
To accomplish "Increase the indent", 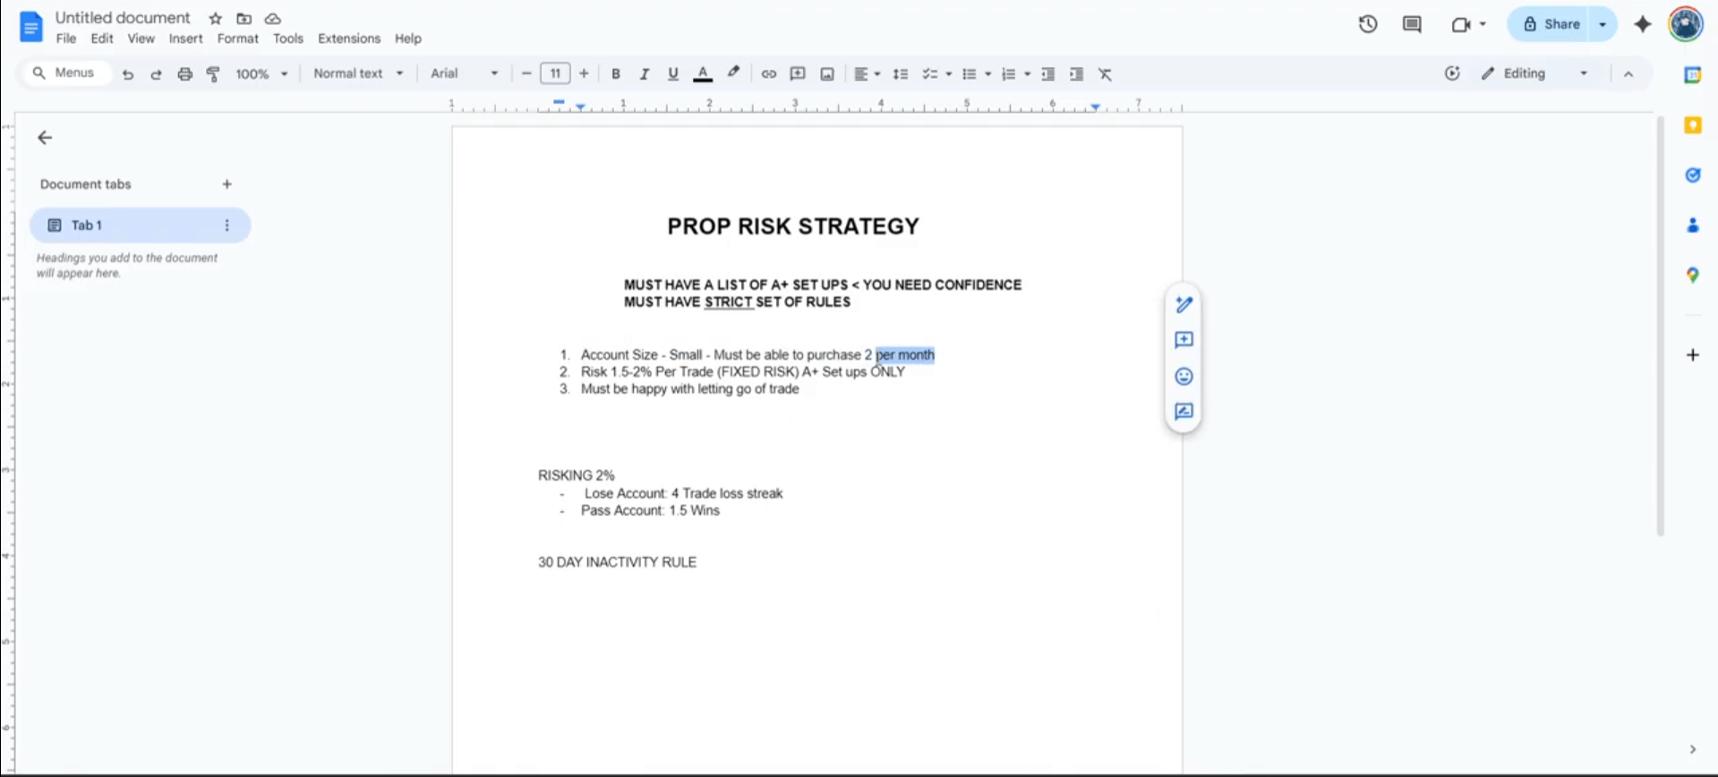I will [1076, 74].
